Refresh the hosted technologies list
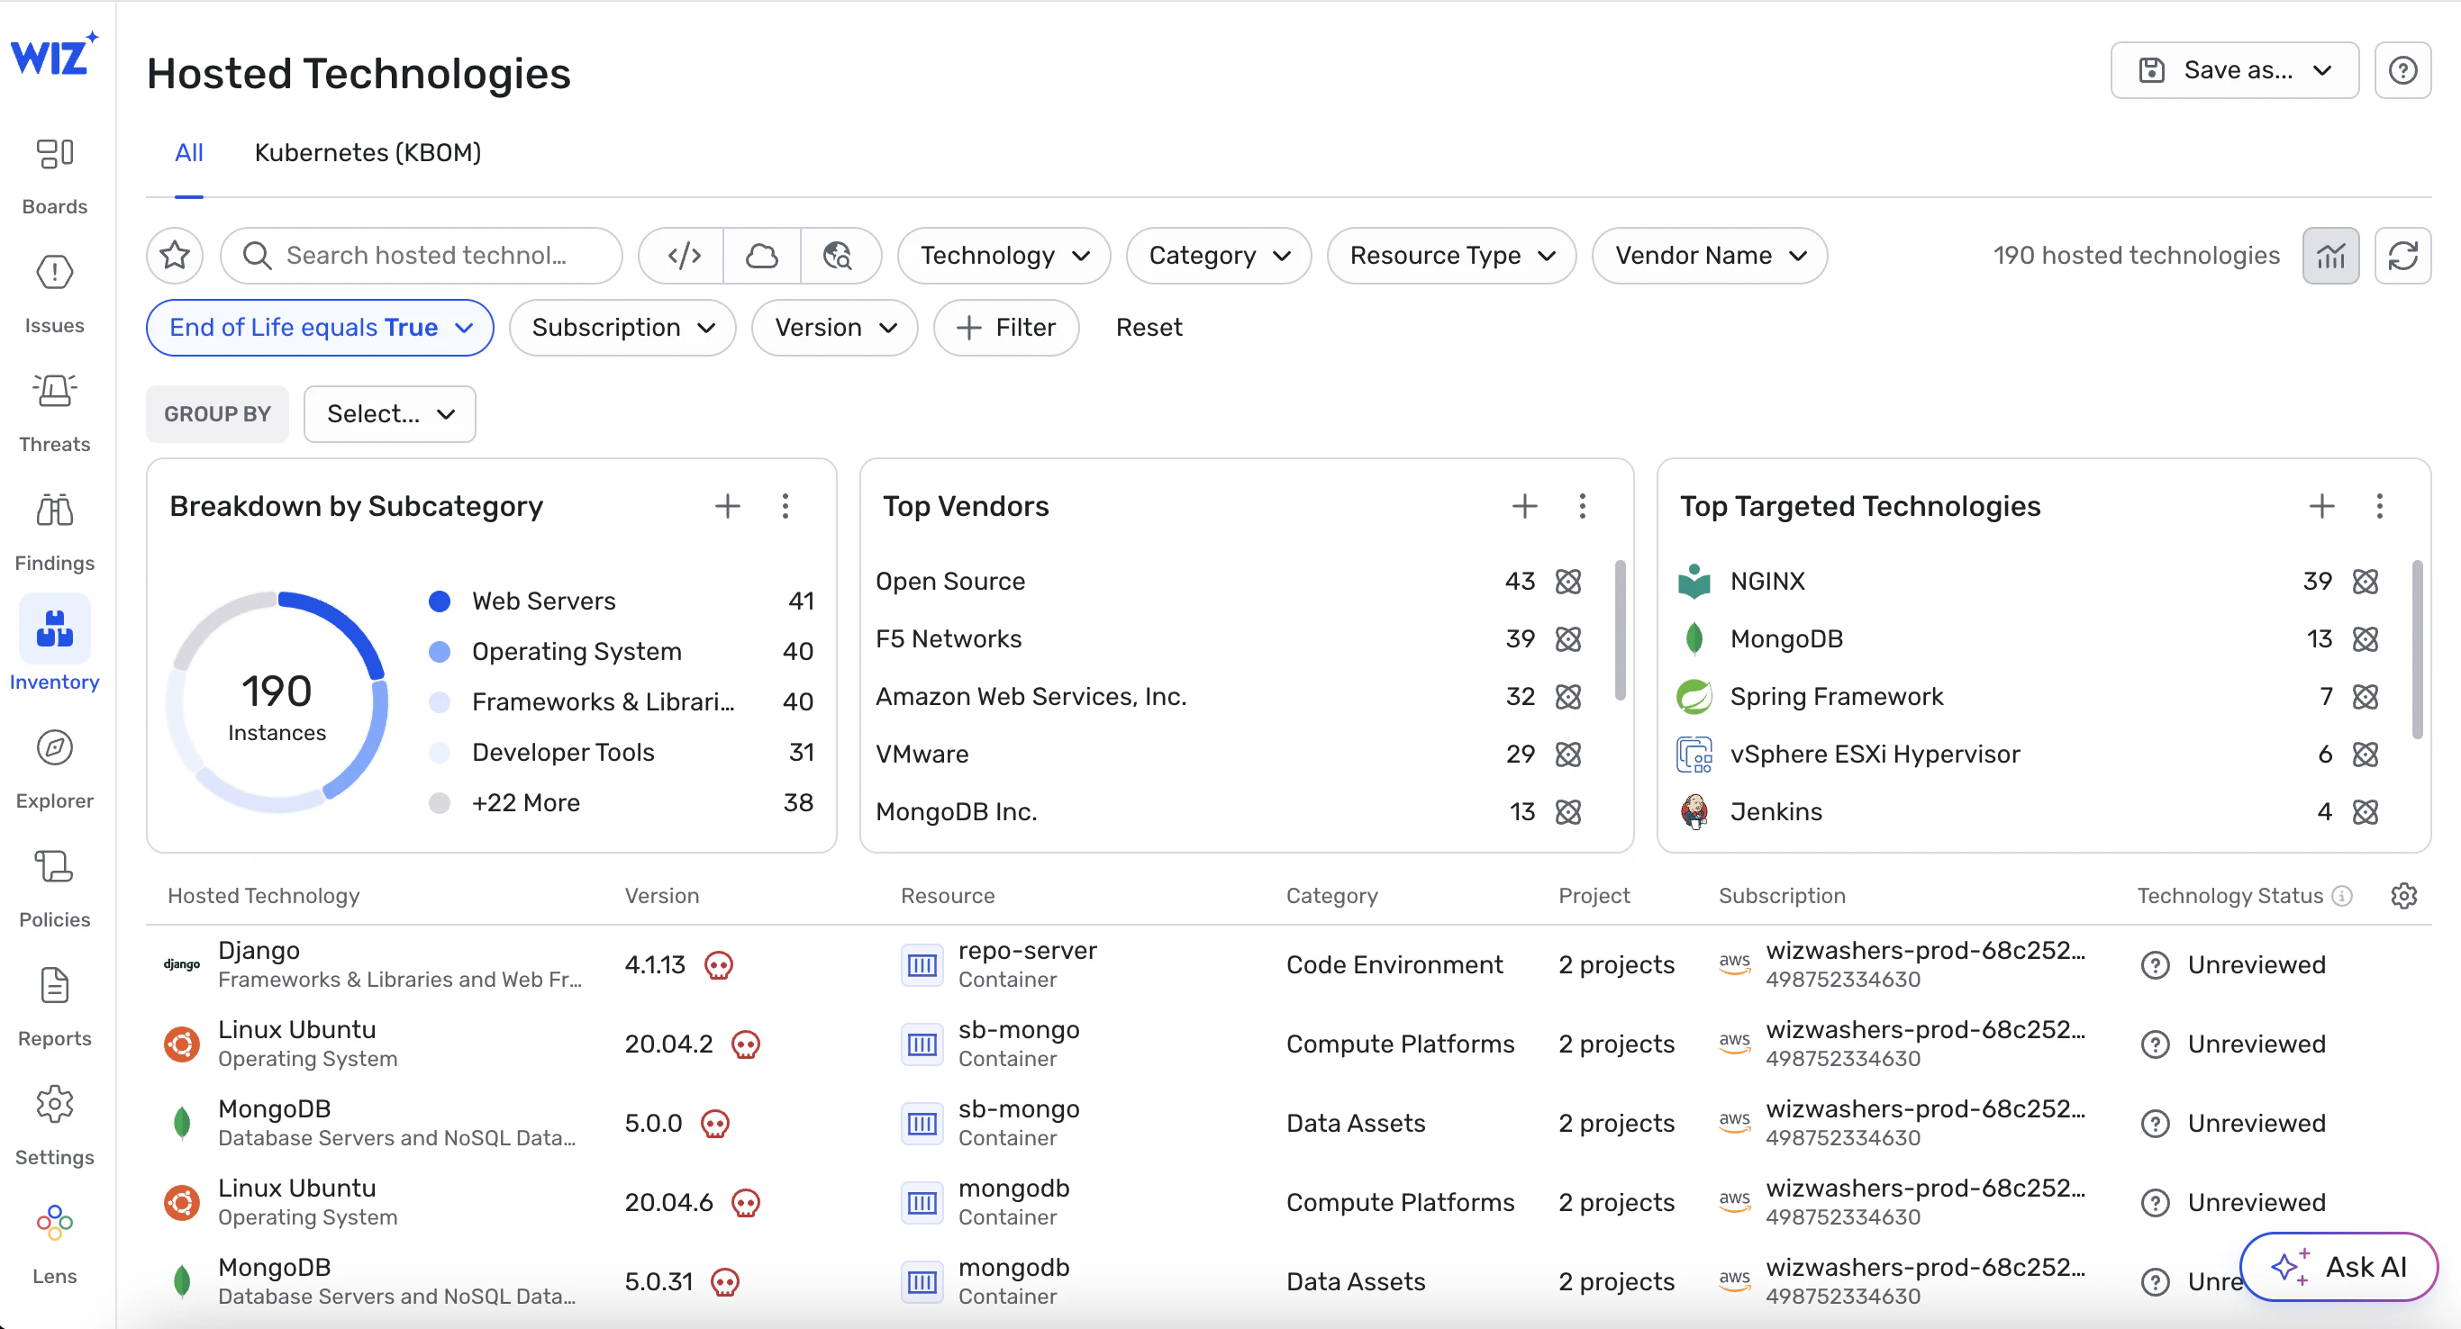Image resolution: width=2461 pixels, height=1329 pixels. coord(2402,256)
